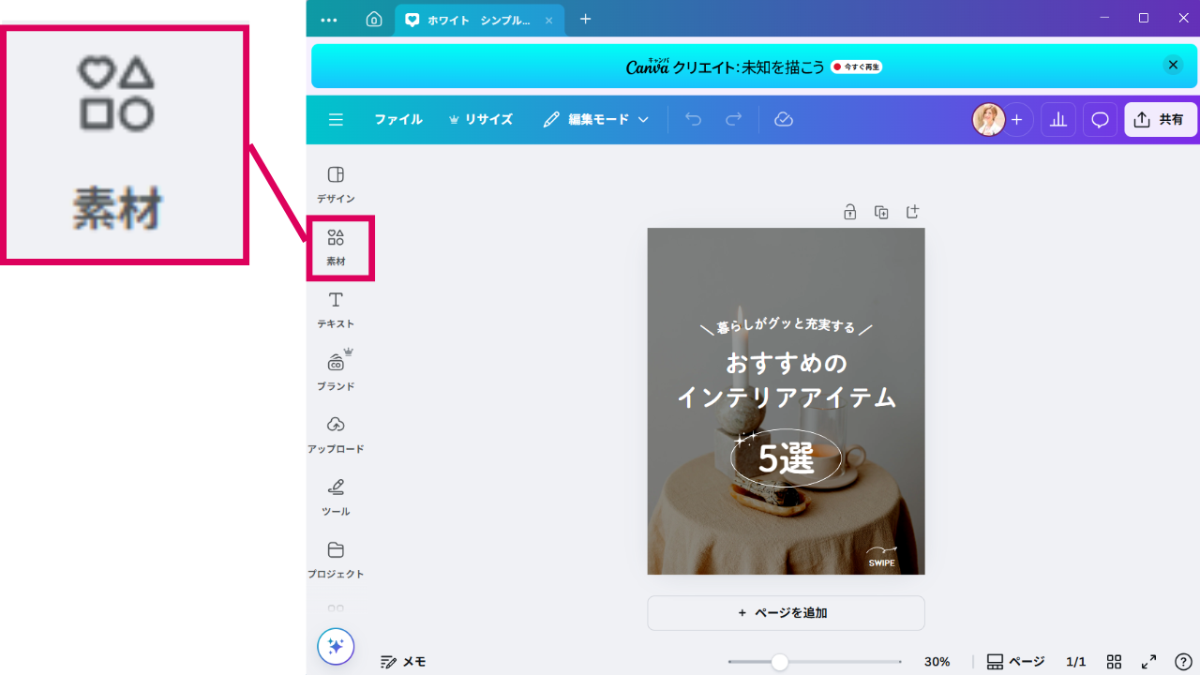Open the リサイズ menu

(481, 119)
